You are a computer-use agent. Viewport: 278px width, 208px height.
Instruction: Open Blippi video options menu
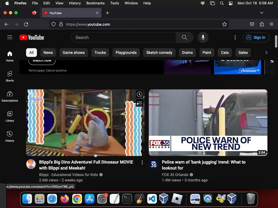[x=142, y=162]
